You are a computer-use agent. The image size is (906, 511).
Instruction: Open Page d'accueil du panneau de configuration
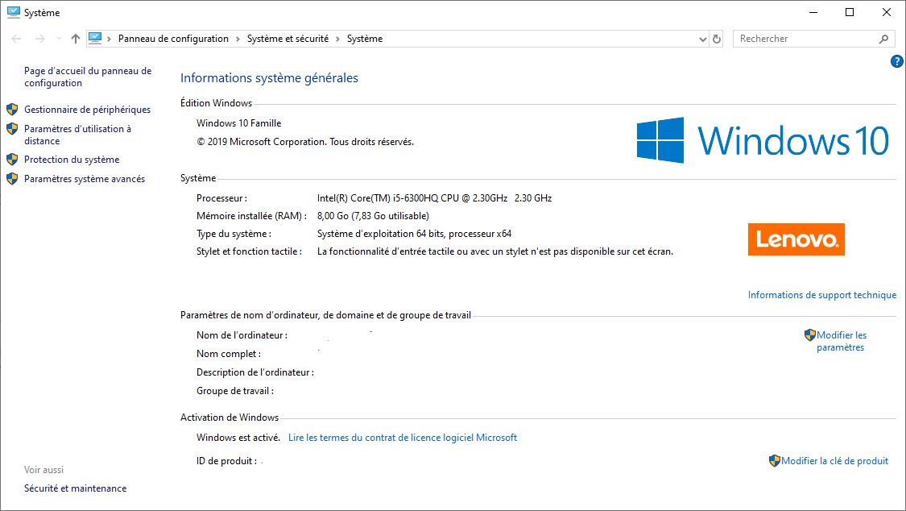point(88,77)
